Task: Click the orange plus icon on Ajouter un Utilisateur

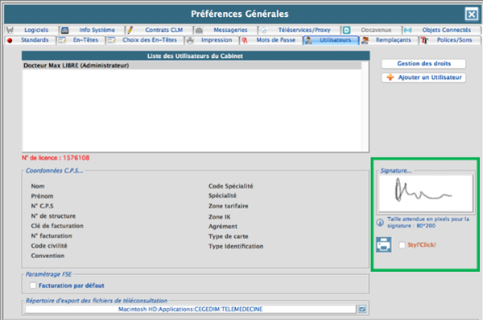Action: [x=390, y=77]
